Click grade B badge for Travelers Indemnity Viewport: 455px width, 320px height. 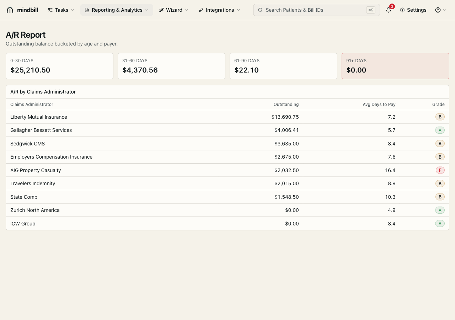(440, 183)
